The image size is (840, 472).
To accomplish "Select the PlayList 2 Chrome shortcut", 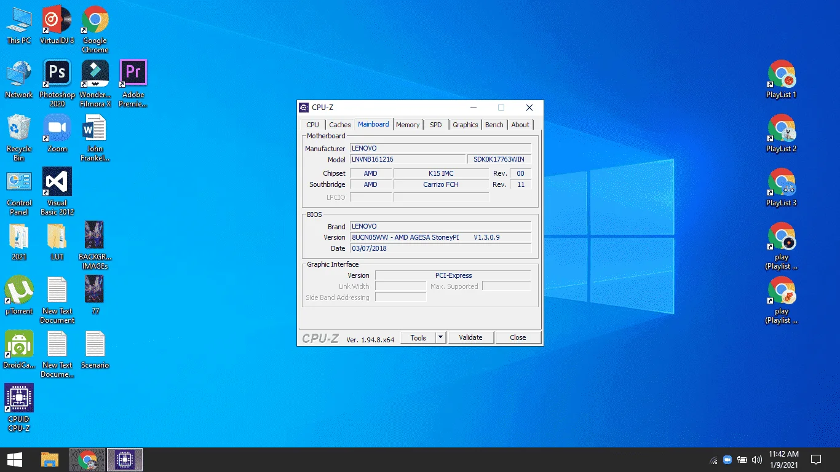I will [x=782, y=134].
